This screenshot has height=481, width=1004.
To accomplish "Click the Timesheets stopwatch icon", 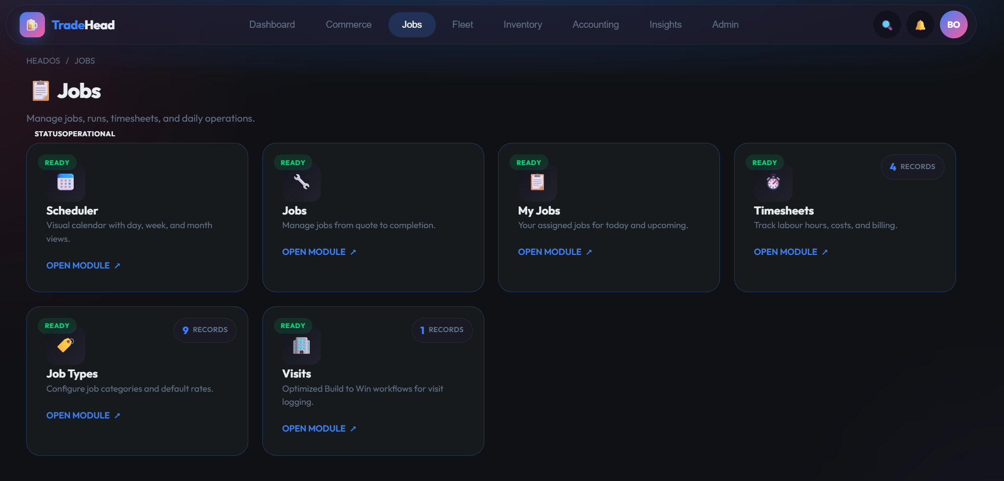I will [773, 182].
